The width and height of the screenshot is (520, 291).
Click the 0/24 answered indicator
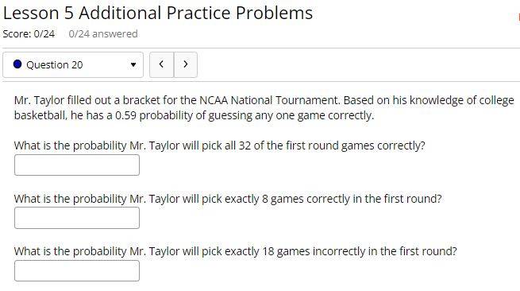pyautogui.click(x=103, y=34)
